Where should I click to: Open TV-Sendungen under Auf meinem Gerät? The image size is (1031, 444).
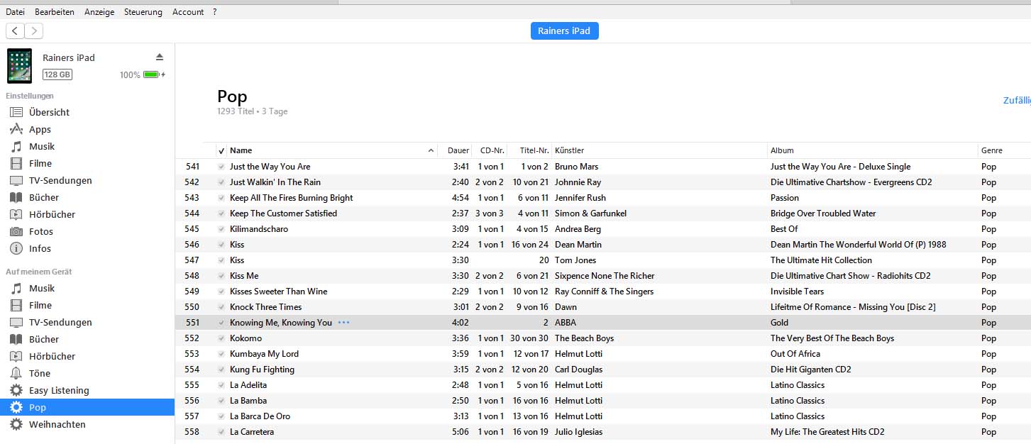[60, 322]
